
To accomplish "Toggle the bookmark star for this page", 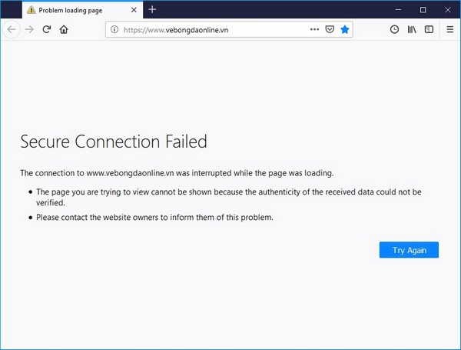I will tap(345, 29).
